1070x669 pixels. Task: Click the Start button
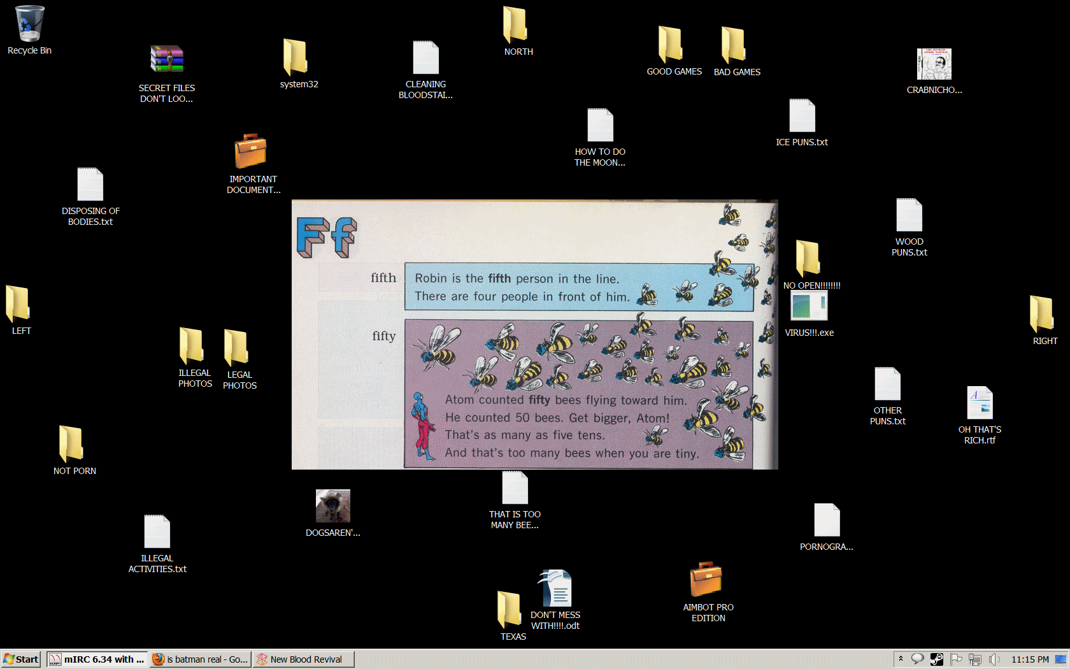tap(21, 659)
